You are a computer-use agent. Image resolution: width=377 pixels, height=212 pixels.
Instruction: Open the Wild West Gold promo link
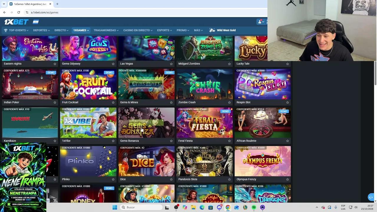point(223,30)
